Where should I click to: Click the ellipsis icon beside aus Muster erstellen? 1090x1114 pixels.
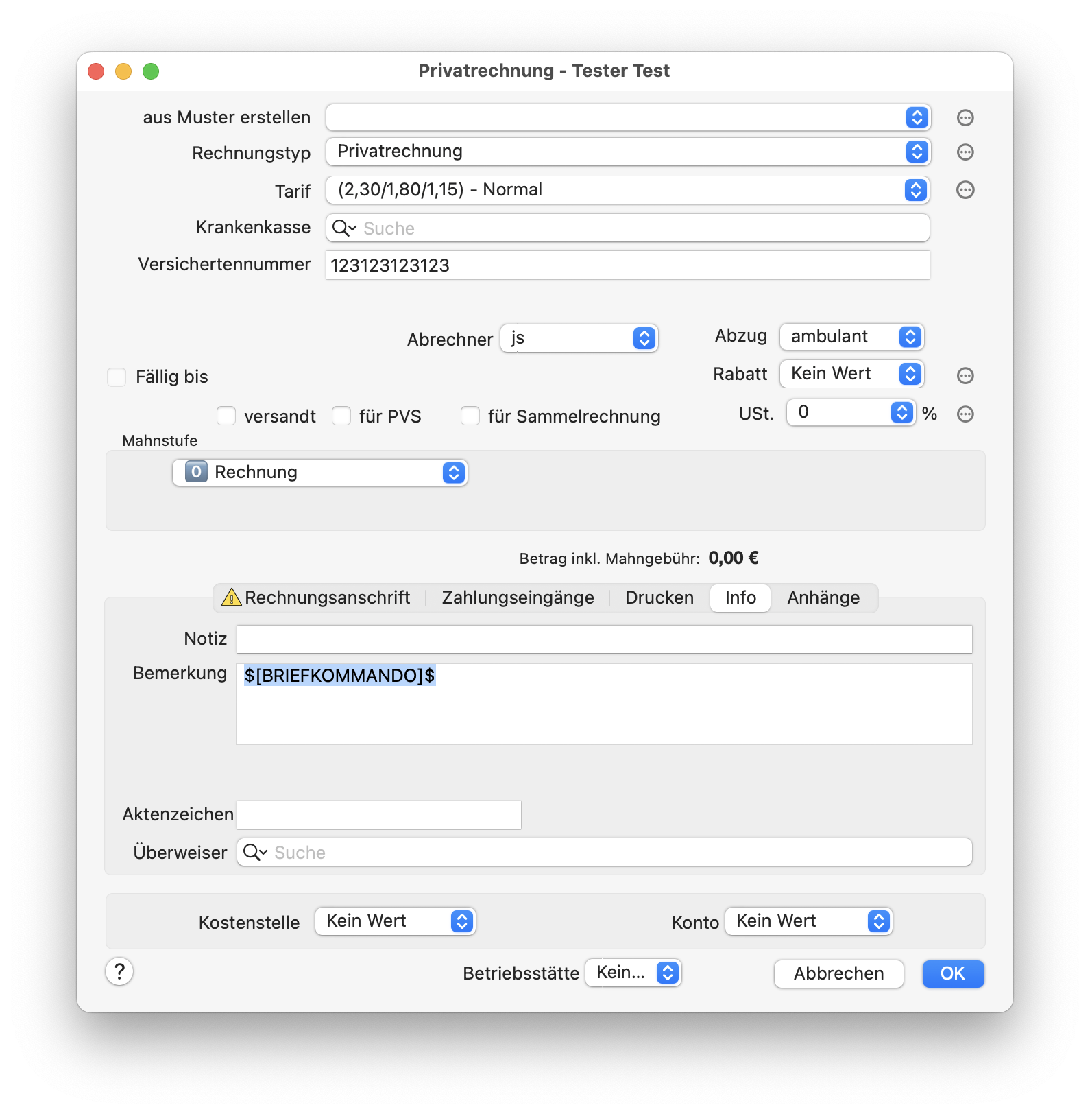965,118
